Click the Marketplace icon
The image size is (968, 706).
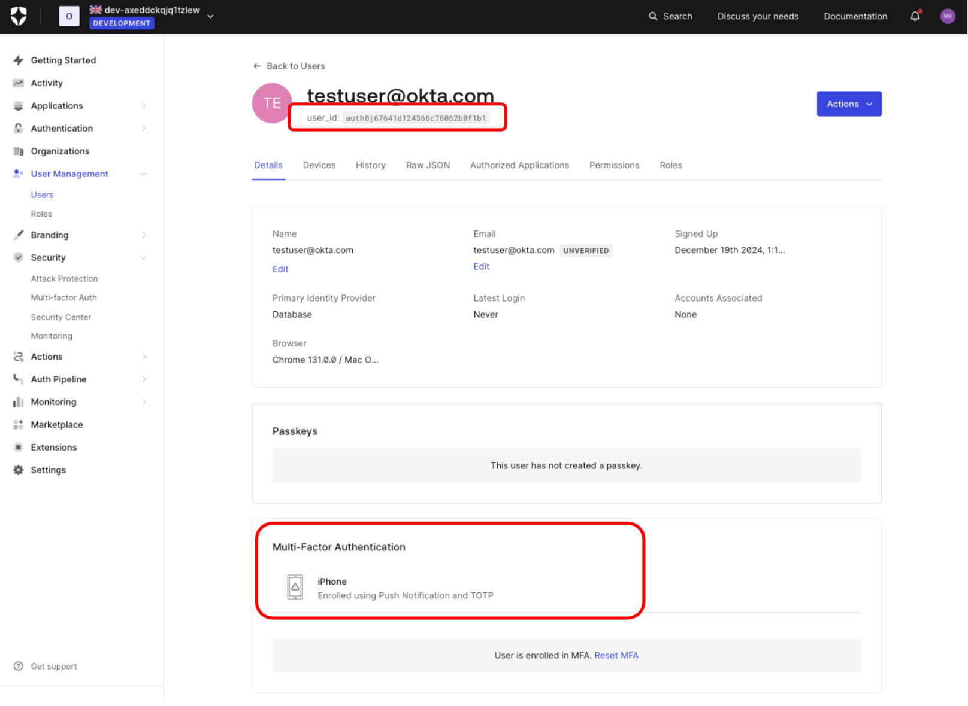click(19, 425)
